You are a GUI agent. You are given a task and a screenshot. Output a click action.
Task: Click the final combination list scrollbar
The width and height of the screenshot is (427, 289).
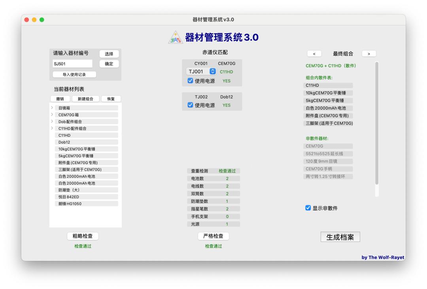pos(376,123)
